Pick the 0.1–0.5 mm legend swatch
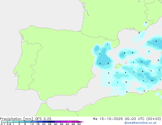Viewport: 162px width, 125px height. point(4,122)
